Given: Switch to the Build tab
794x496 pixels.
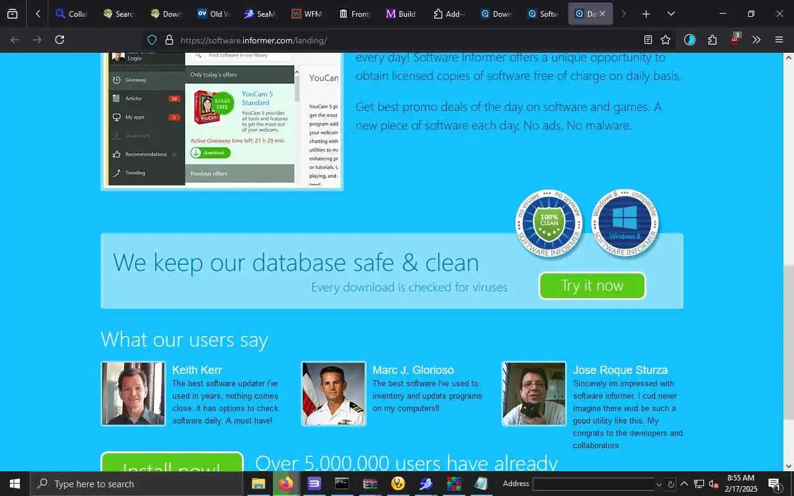Looking at the screenshot, I should click(401, 14).
